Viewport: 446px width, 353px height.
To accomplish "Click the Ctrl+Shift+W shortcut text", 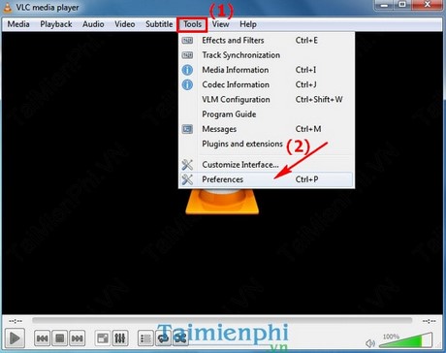I will pos(319,100).
